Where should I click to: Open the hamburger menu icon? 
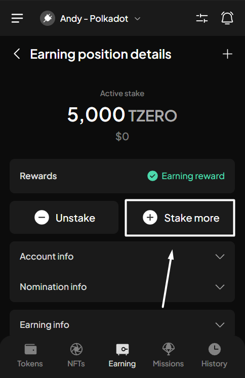(x=17, y=18)
